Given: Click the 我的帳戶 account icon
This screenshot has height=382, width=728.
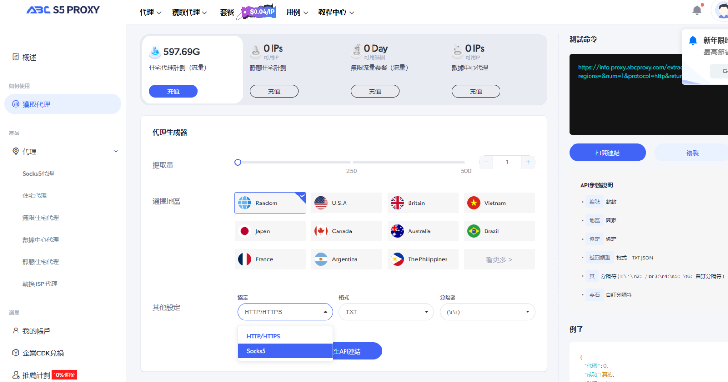Looking at the screenshot, I should (16, 331).
